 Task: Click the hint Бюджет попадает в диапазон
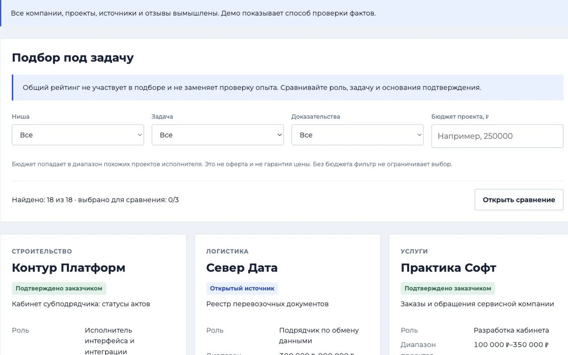pos(232,164)
